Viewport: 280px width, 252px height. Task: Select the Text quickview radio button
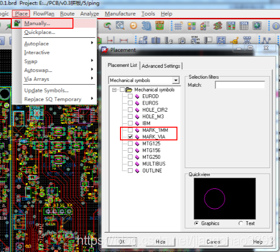click(241, 223)
